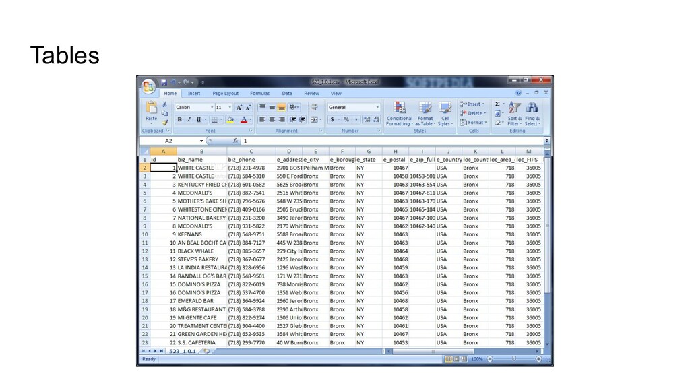Click the Insert Worksheet tab icon
The height and width of the screenshot is (388, 690).
coord(206,351)
